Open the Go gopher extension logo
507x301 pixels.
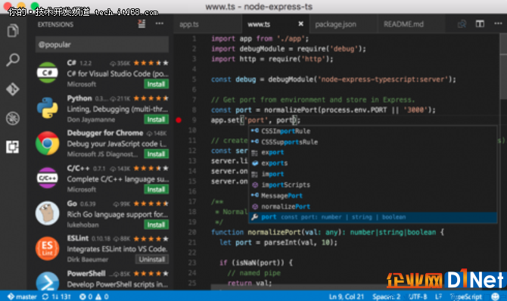click(x=47, y=213)
